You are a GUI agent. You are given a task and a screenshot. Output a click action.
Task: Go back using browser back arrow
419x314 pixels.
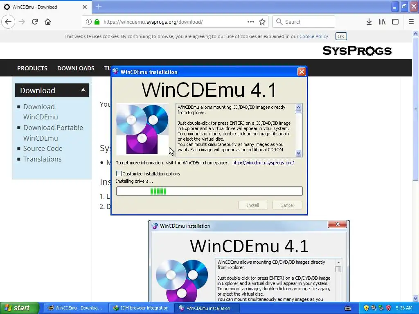8,22
